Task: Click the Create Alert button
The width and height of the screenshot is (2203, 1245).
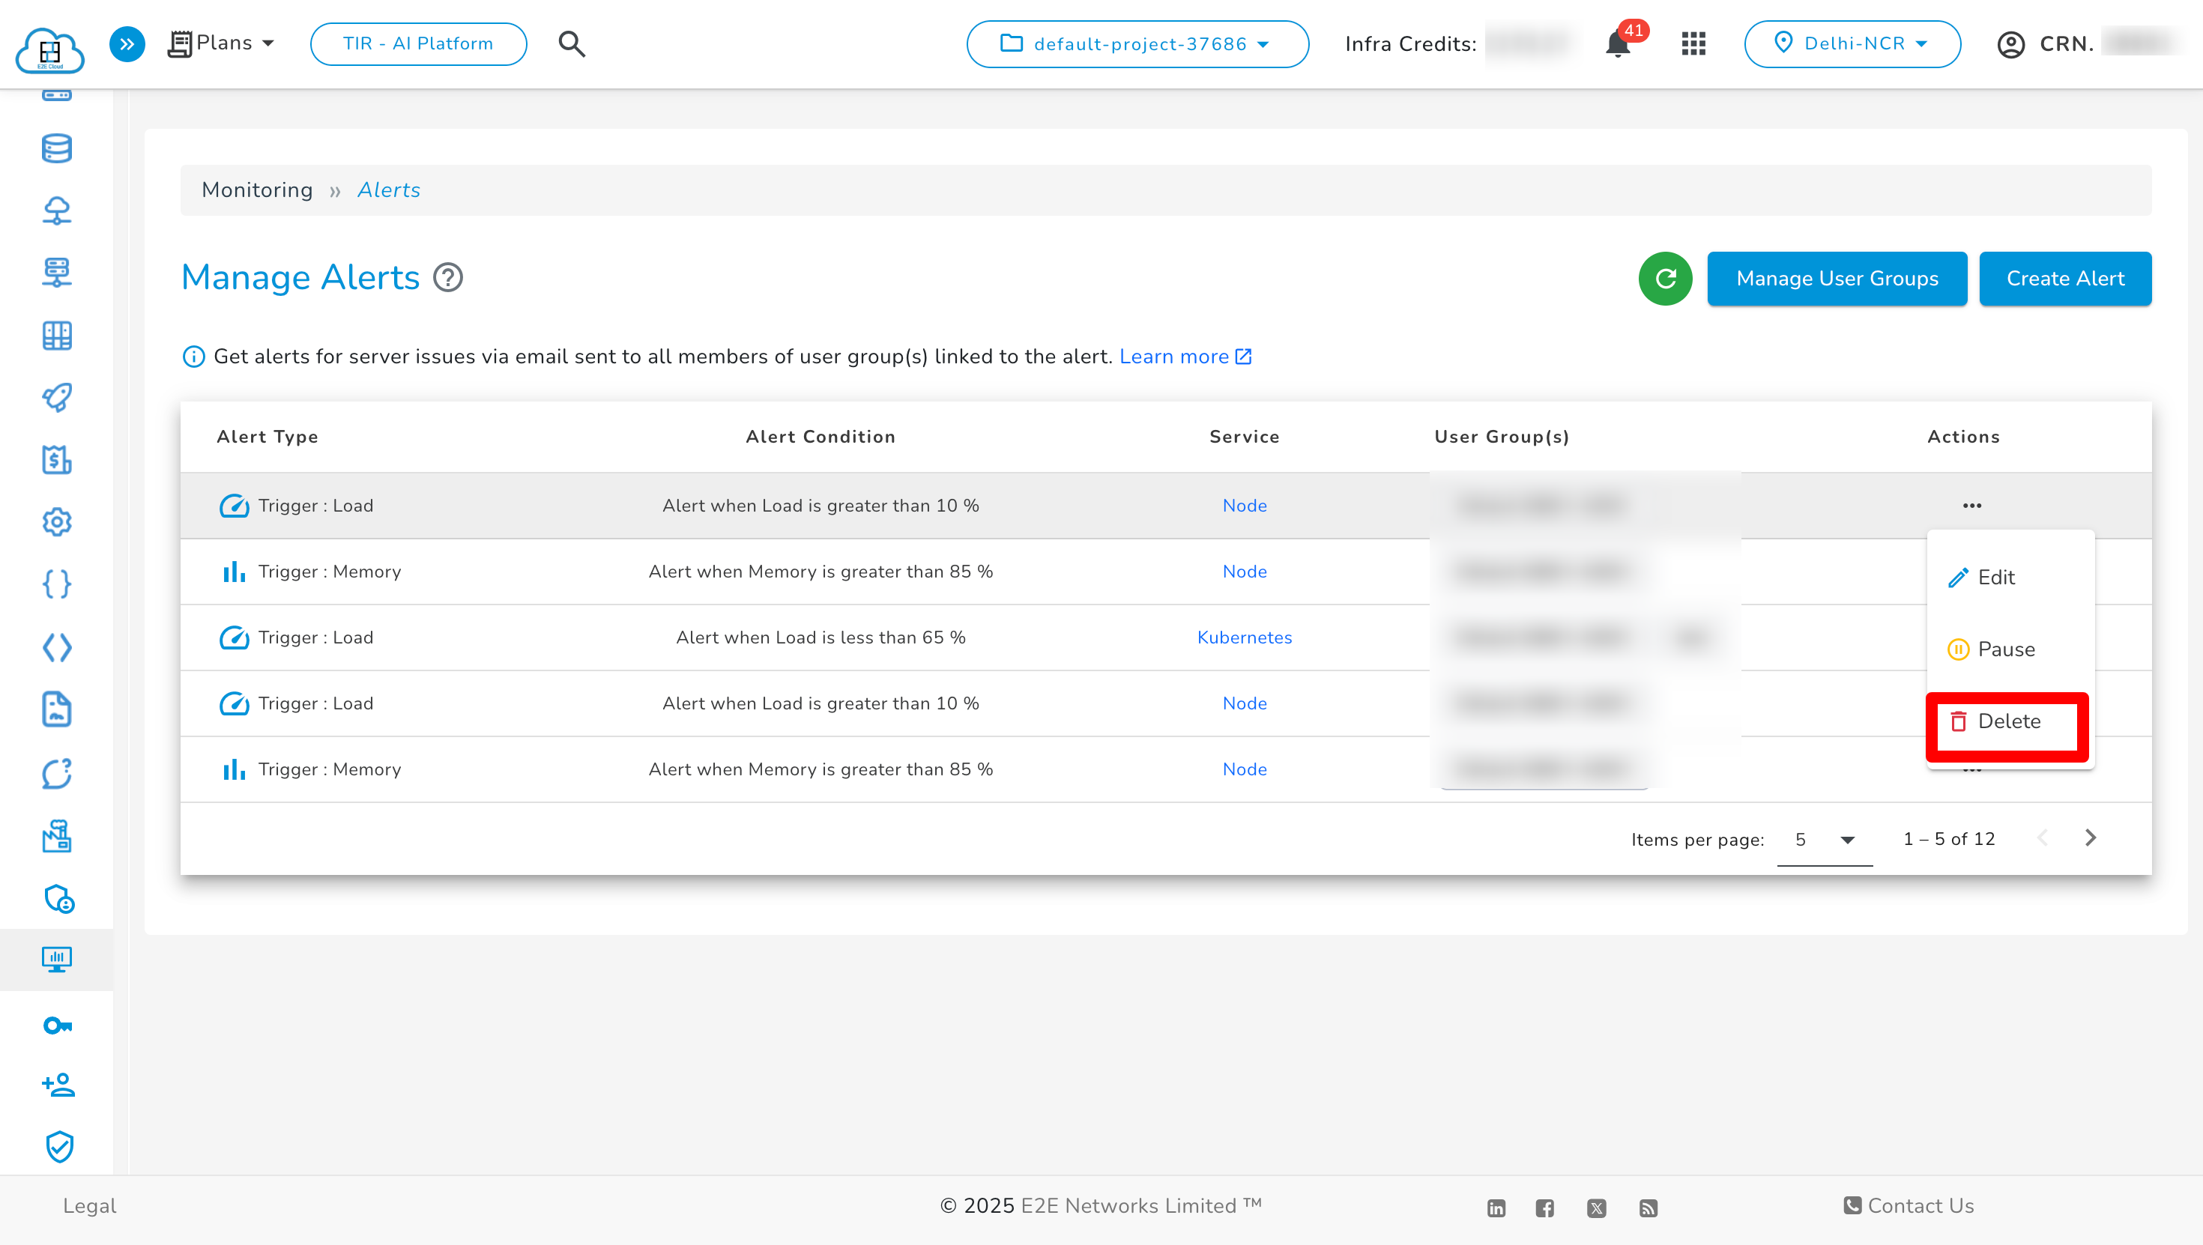Action: point(2064,279)
